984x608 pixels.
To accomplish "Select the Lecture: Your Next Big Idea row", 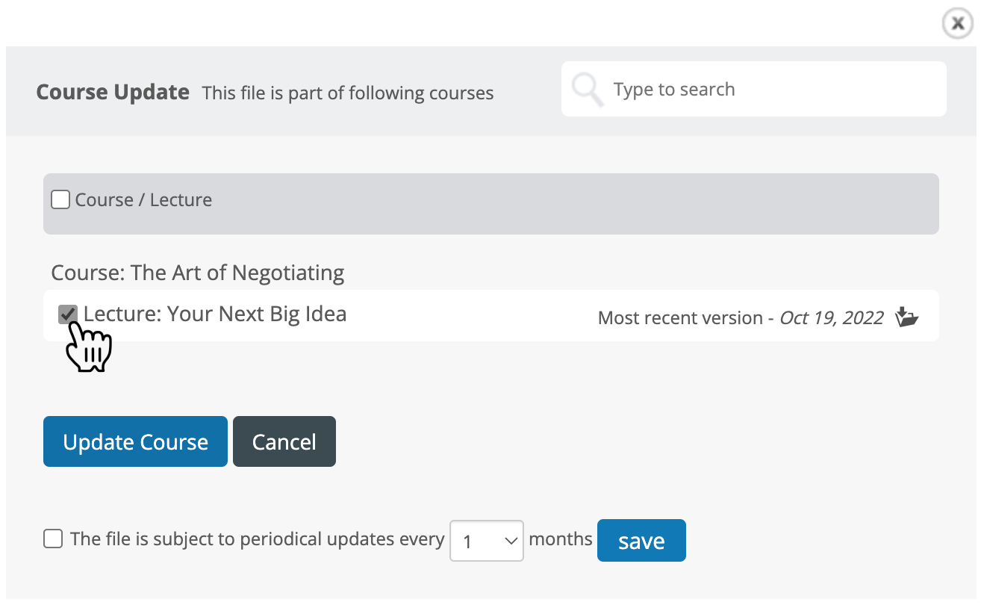I will pyautogui.click(x=217, y=314).
